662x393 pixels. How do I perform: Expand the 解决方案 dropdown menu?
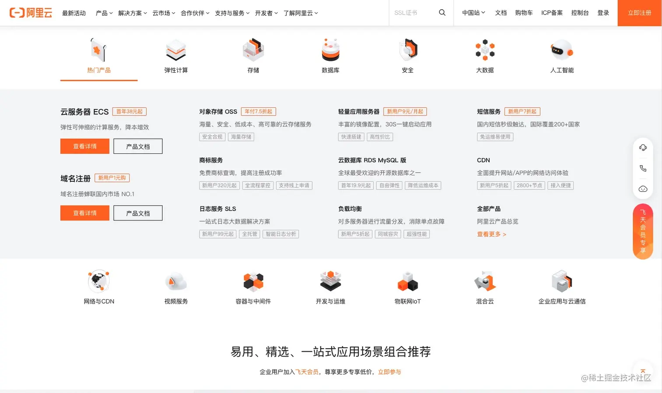coord(133,13)
